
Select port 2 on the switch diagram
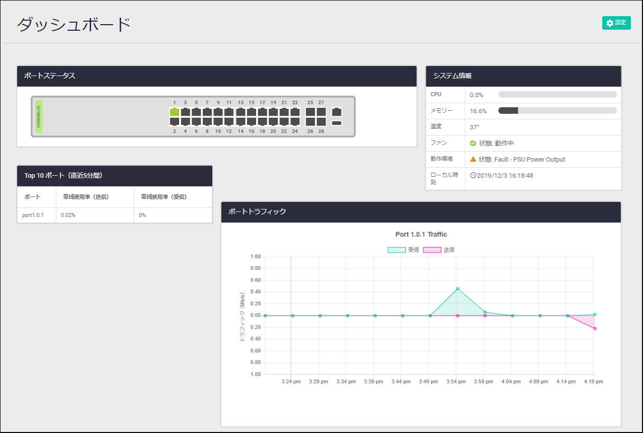tap(175, 122)
